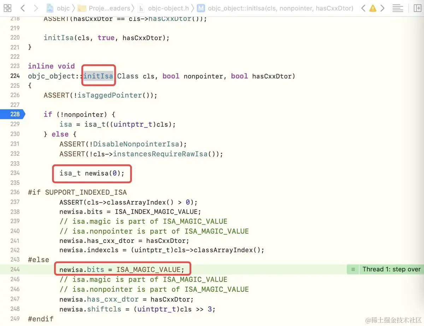Image resolution: width=424 pixels, height=326 pixels.
Task: Click the Thread 1: step over annotation
Action: (x=391, y=269)
